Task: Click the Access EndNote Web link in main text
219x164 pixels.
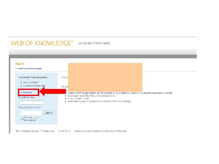Action: pyautogui.click(x=79, y=99)
